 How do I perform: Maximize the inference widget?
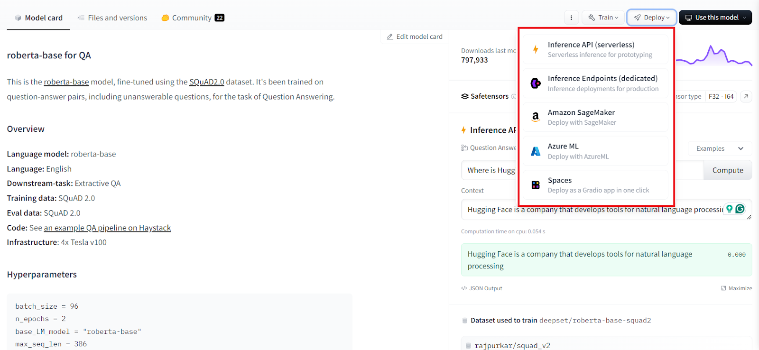[x=737, y=288]
